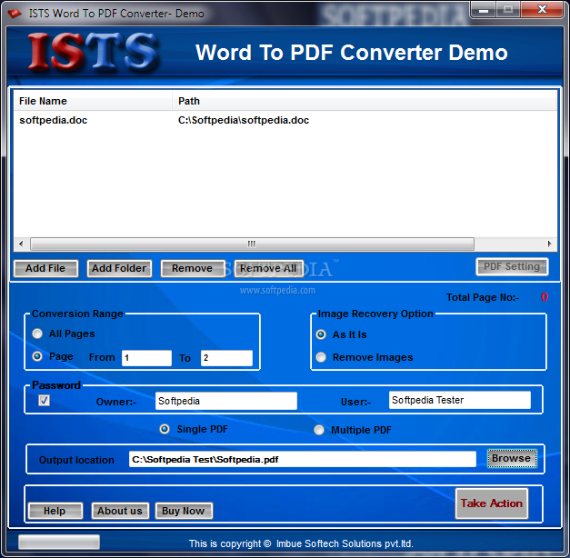Viewport: 570px width, 558px height.
Task: Click the C:\Softpedia\softpedia.doc path cell
Action: 244,120
